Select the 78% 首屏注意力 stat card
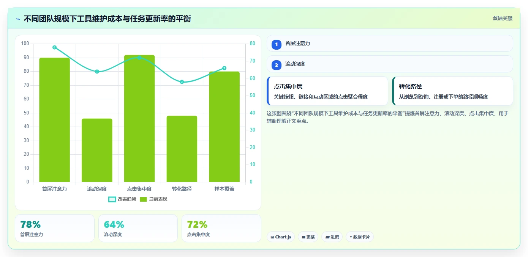 coord(55,228)
